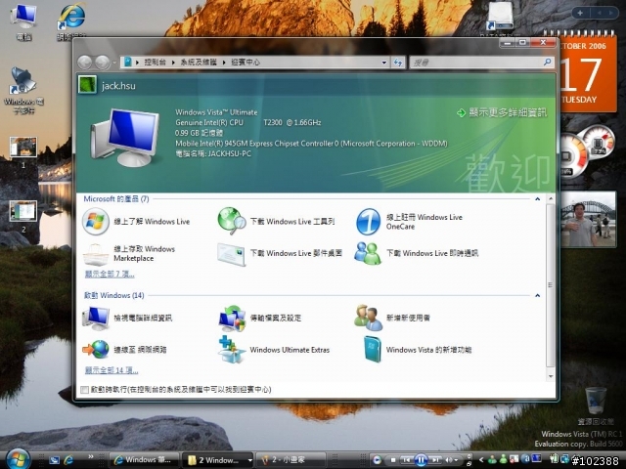Click the media player previous track button
Viewport: 626px width, 469px height.
(407, 460)
